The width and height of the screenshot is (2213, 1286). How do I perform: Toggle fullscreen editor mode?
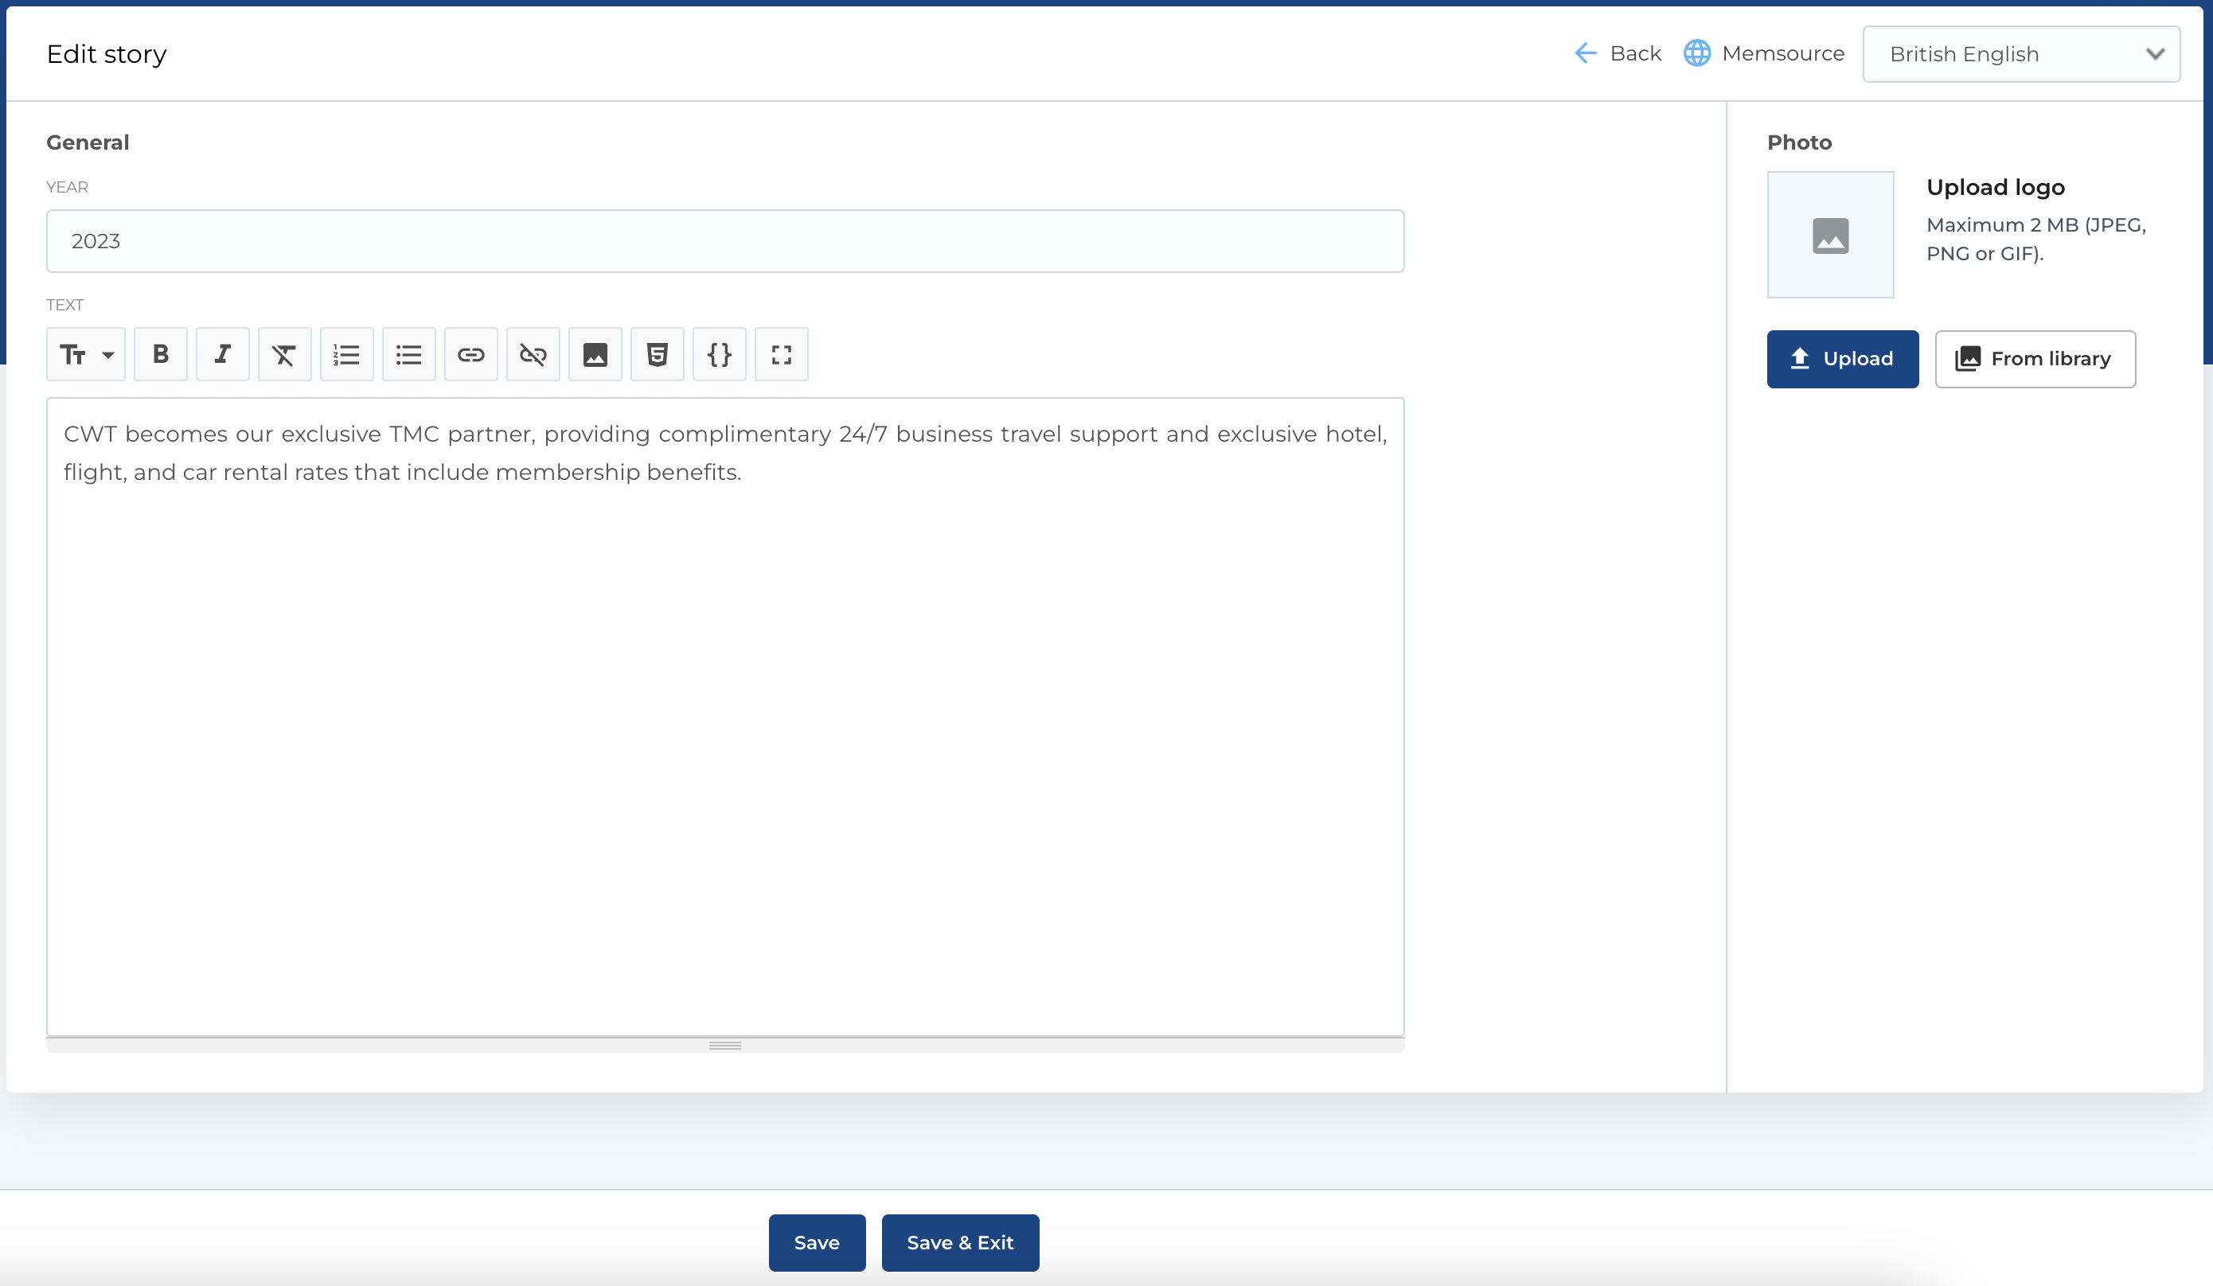[x=782, y=355]
